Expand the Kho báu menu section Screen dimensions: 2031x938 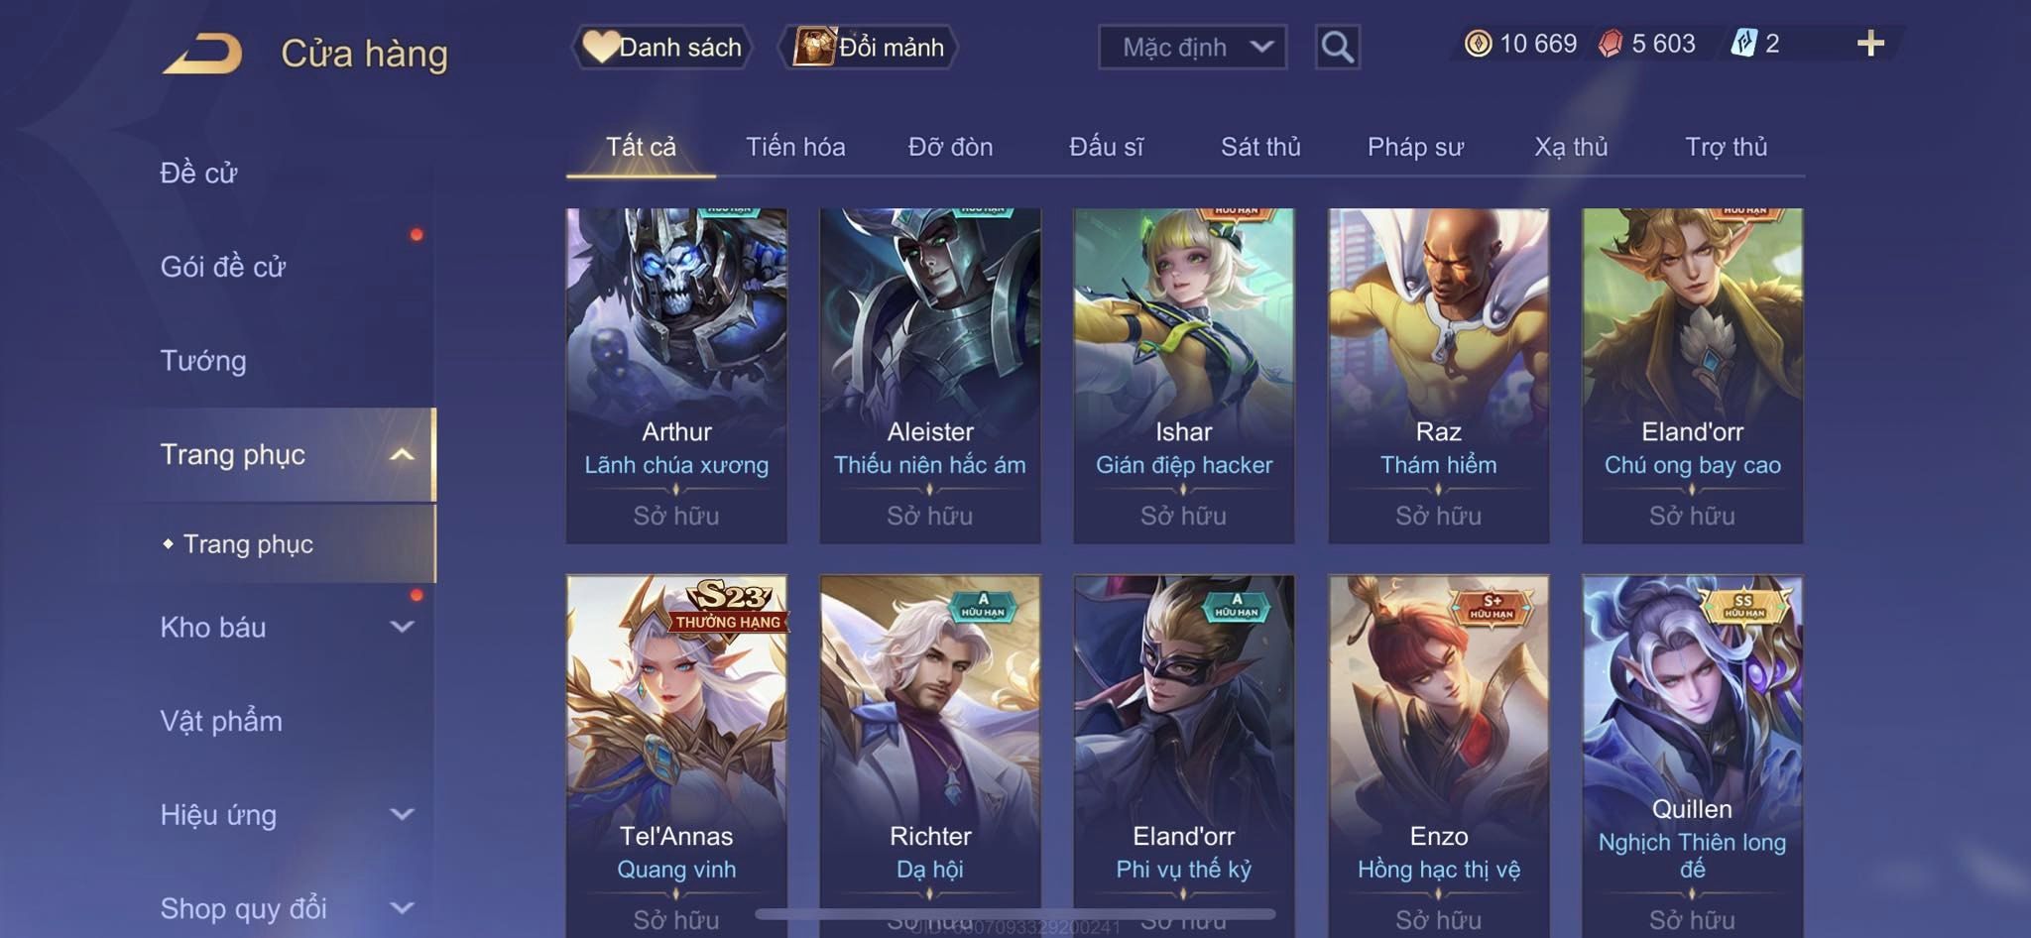pos(287,627)
